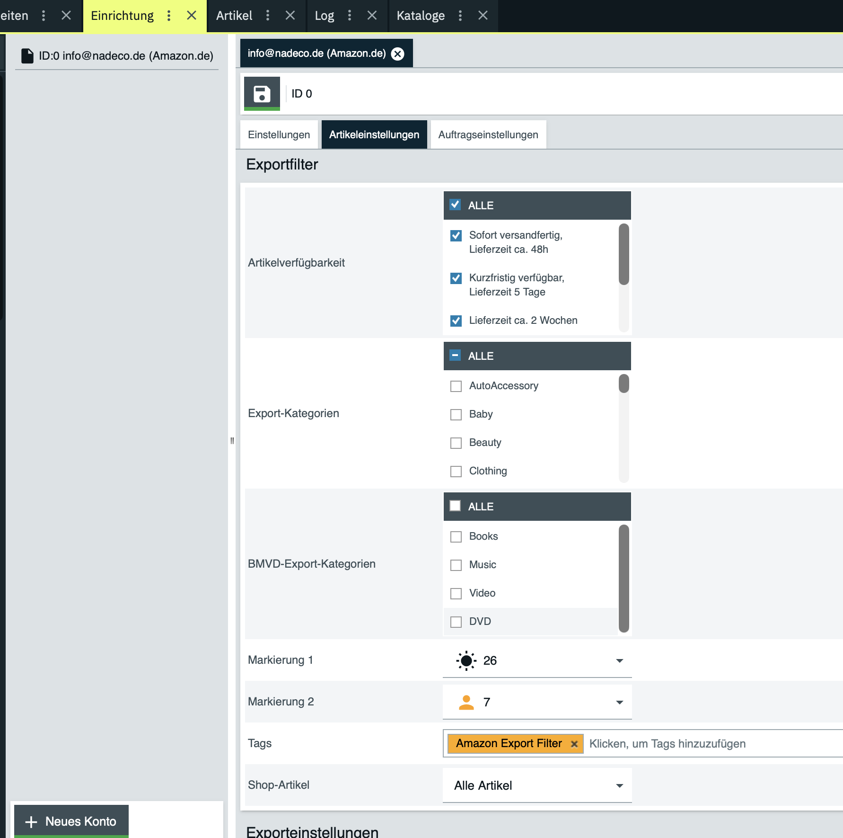Check ALLE in BMVD-Export-Kategorien

(455, 506)
